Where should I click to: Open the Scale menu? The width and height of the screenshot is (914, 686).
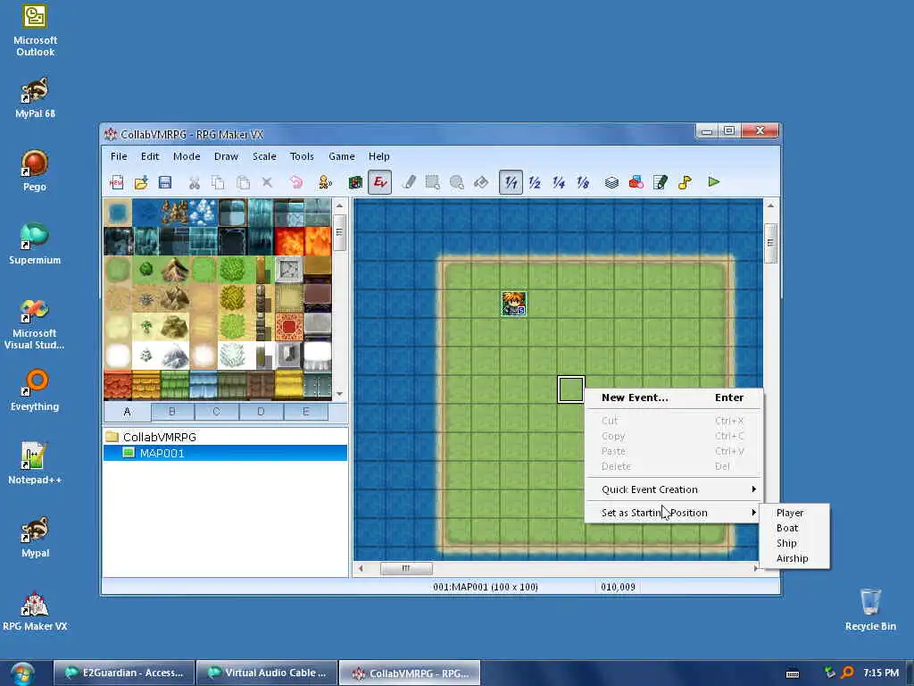pyautogui.click(x=264, y=156)
